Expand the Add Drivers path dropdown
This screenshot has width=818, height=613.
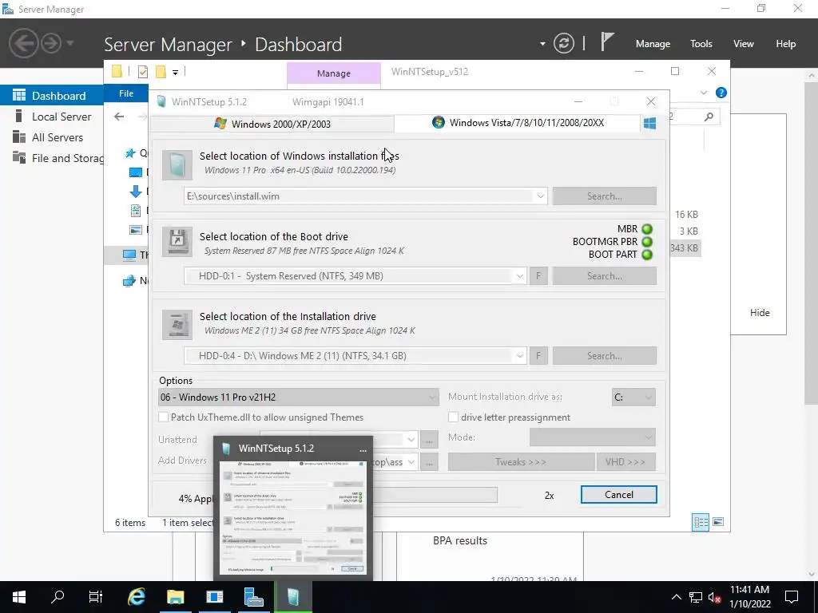[411, 462]
